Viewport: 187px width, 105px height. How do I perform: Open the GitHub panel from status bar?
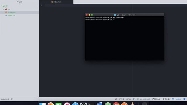click(156, 99)
